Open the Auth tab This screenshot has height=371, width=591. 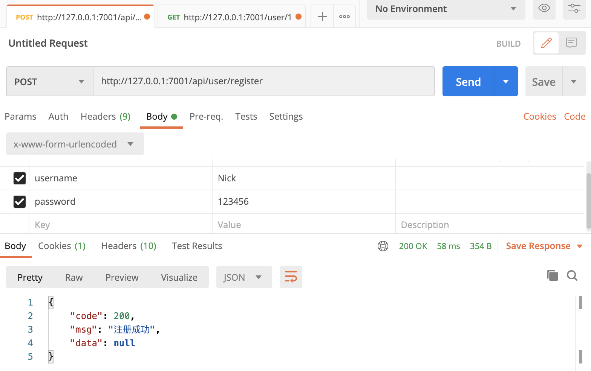pyautogui.click(x=58, y=117)
